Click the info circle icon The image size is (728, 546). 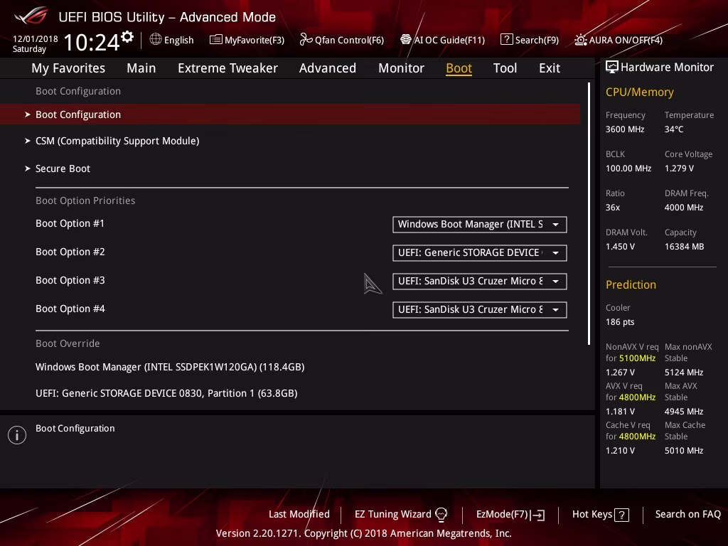tap(17, 435)
